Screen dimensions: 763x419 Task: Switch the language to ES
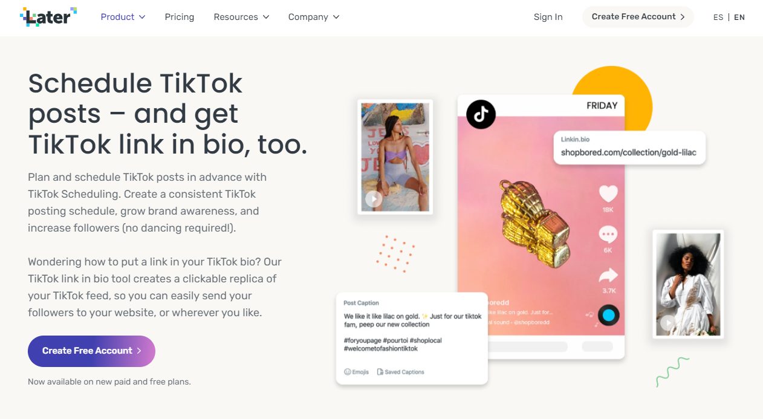718,18
